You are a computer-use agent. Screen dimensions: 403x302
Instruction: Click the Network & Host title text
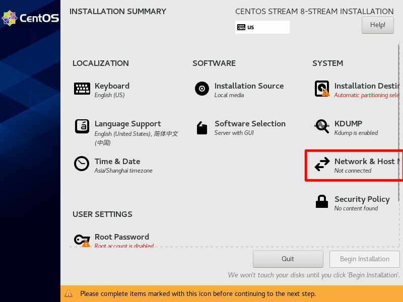367,161
